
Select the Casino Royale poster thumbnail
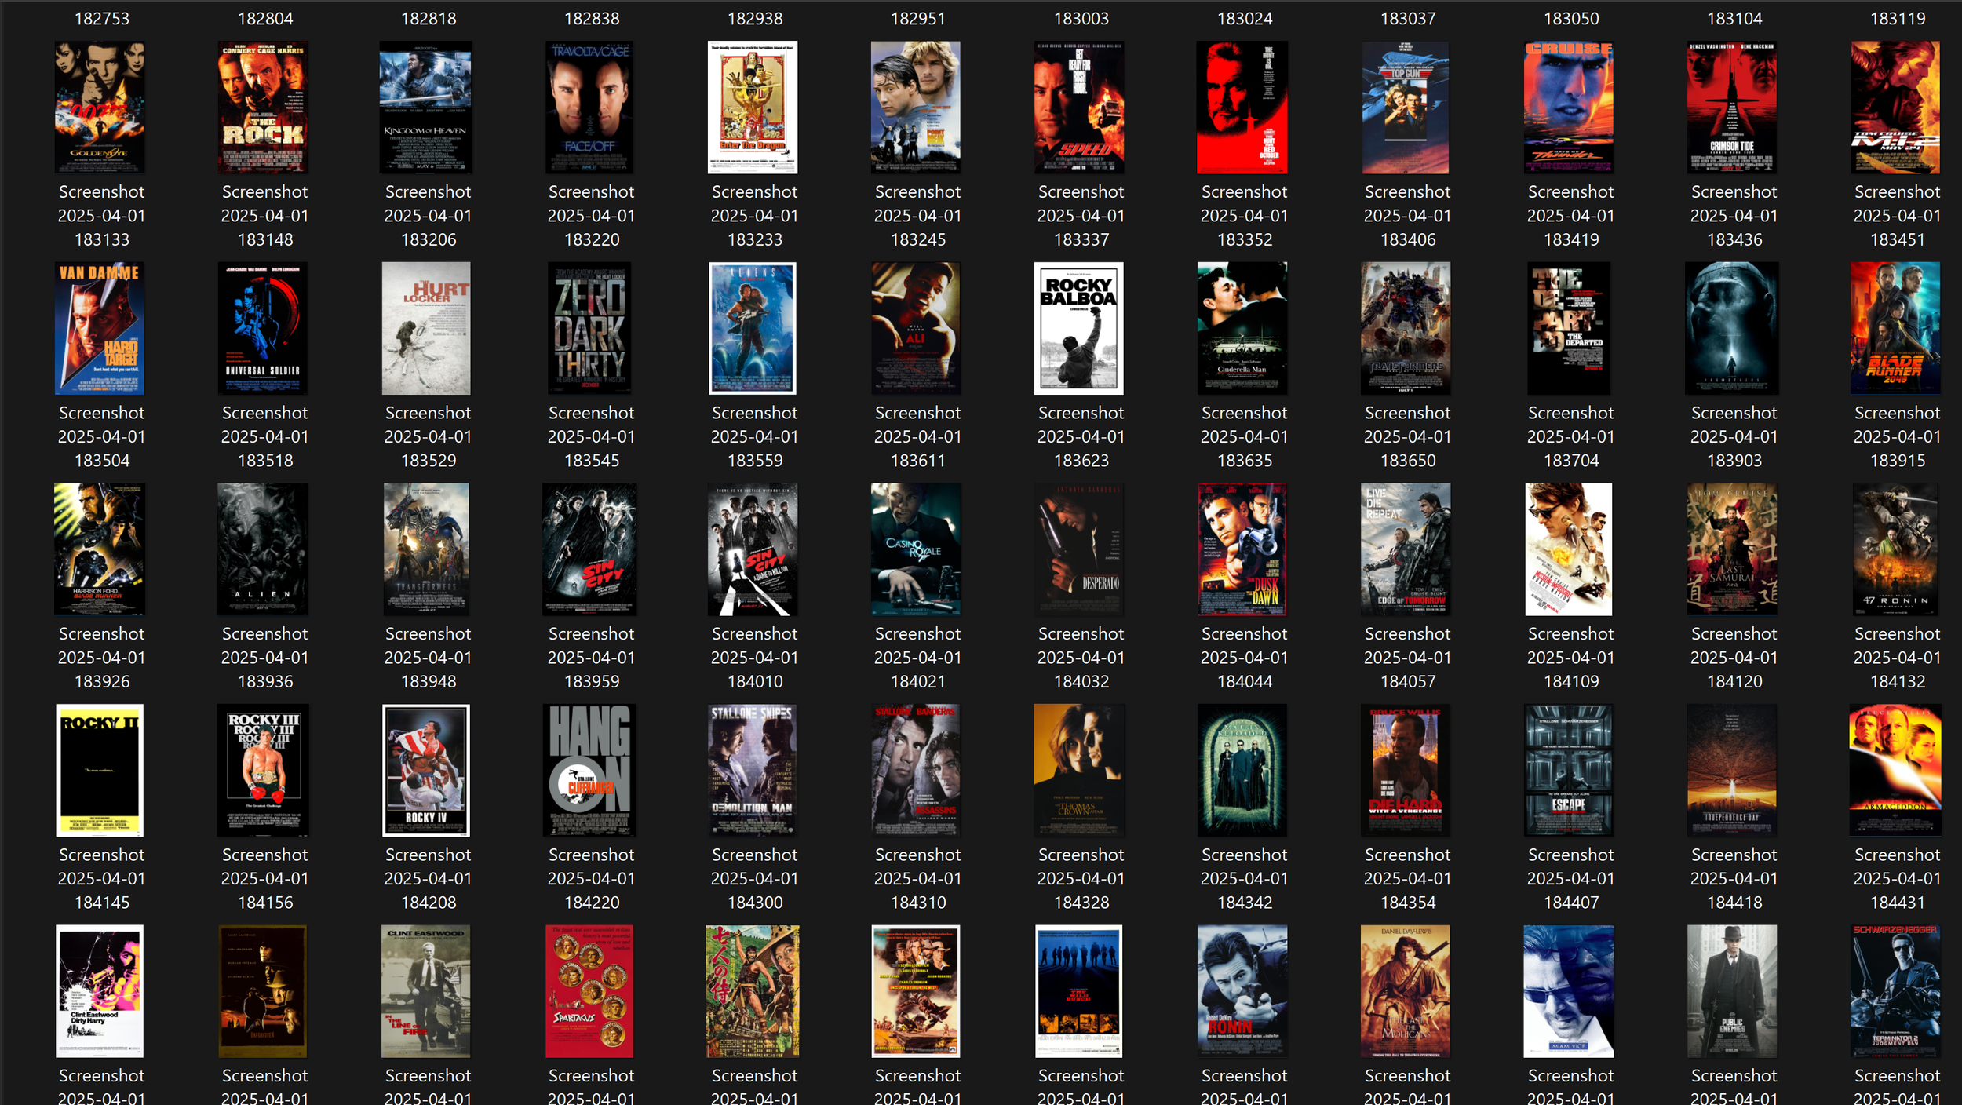(x=916, y=549)
